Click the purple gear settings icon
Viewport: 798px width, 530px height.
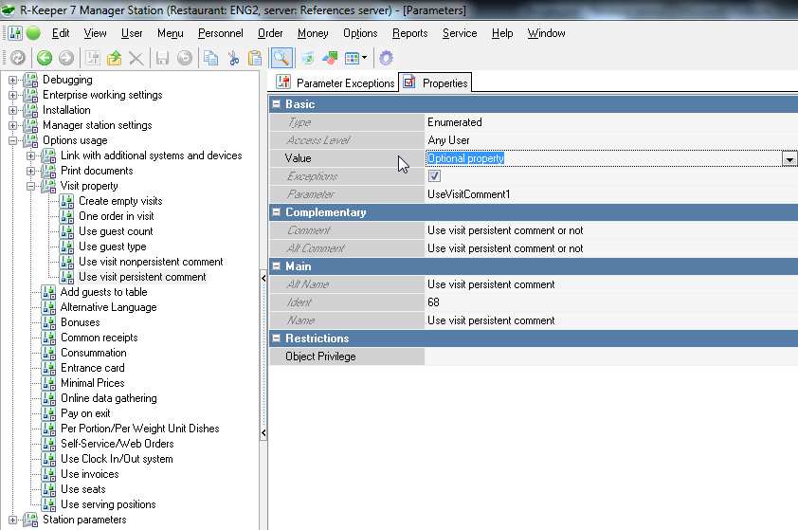pyautogui.click(x=387, y=58)
